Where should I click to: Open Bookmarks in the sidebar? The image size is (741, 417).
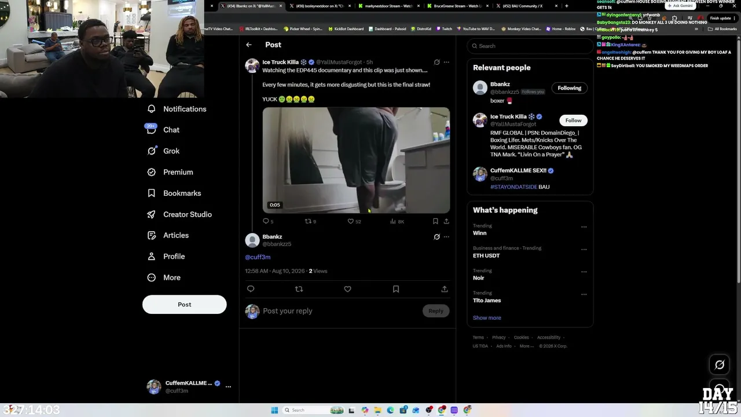pos(174,193)
